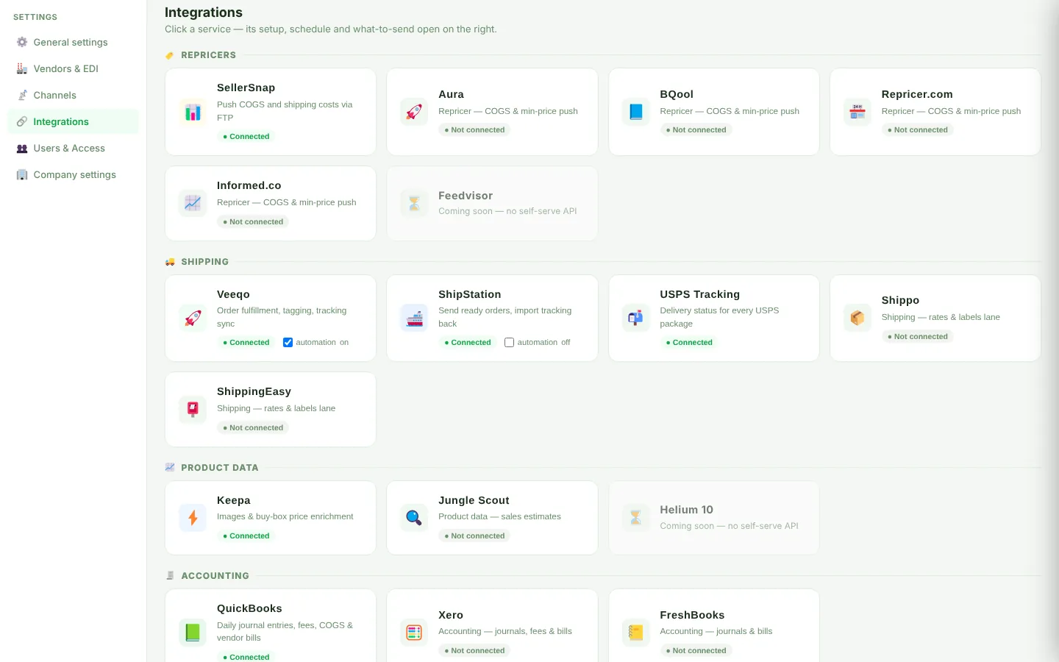Viewport: 1059px width, 662px height.
Task: Click the Shippo Not connected badge
Action: coord(918,336)
